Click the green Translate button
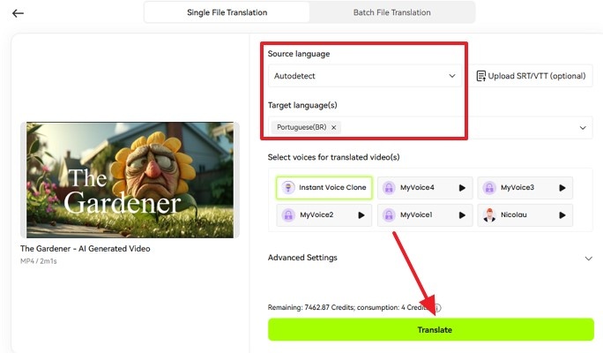Screen dimensions: 603x353 pyautogui.click(x=431, y=329)
